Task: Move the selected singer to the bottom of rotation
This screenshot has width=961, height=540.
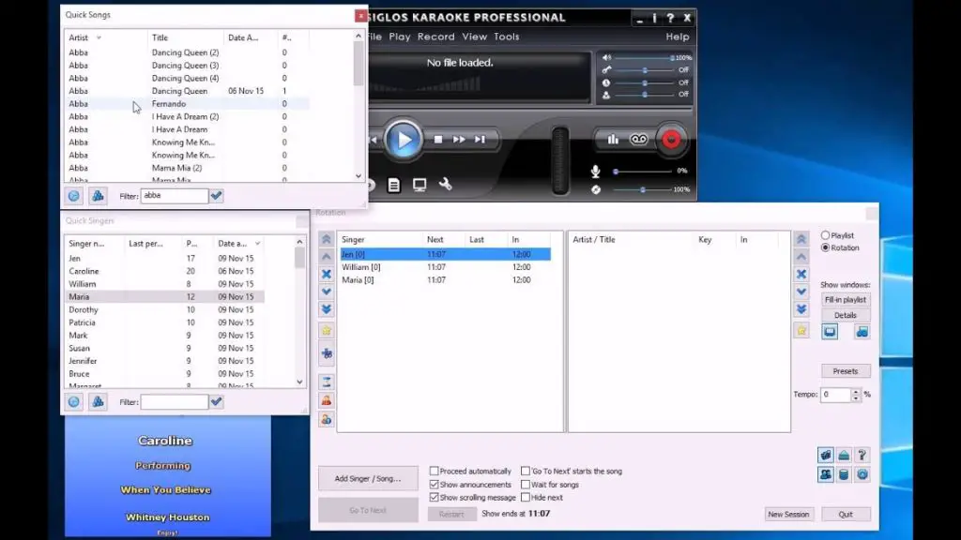Action: point(327,309)
